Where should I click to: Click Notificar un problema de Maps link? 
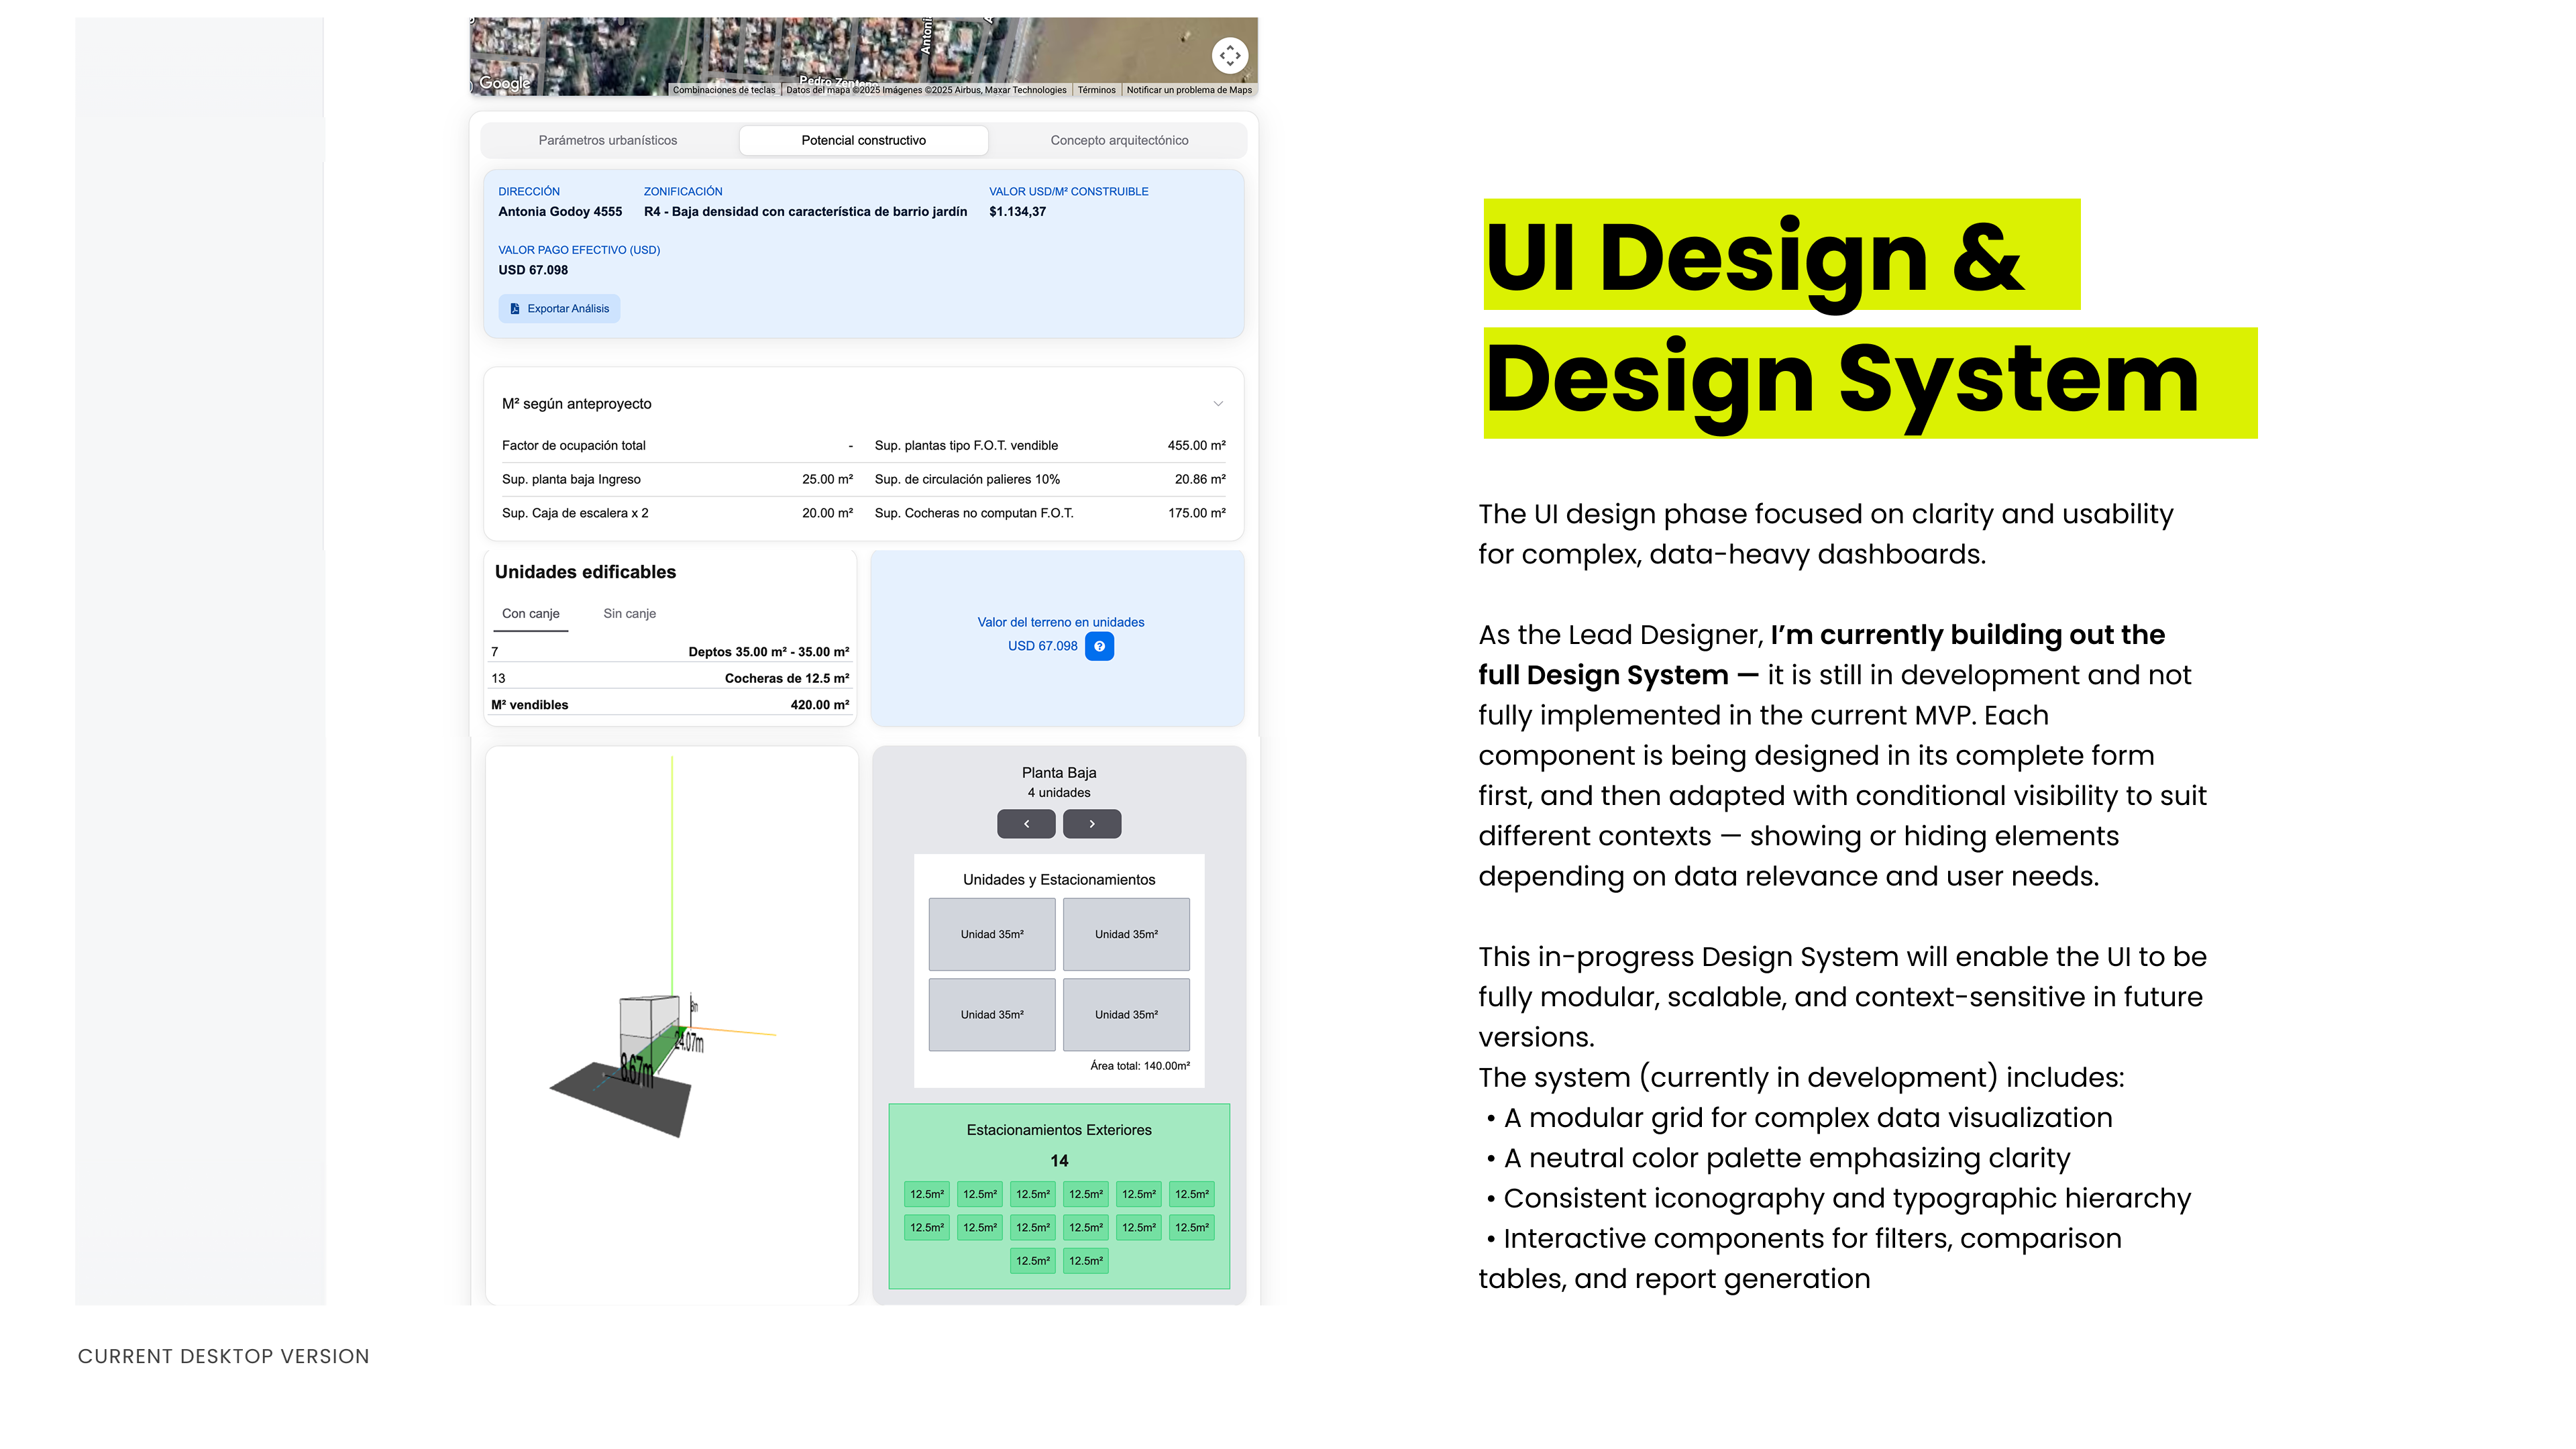click(1188, 90)
